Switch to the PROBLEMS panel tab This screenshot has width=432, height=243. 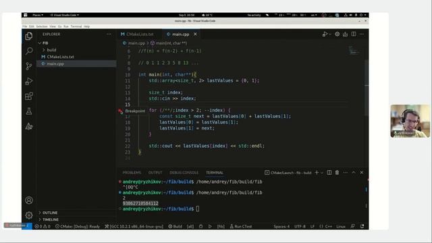(x=132, y=173)
